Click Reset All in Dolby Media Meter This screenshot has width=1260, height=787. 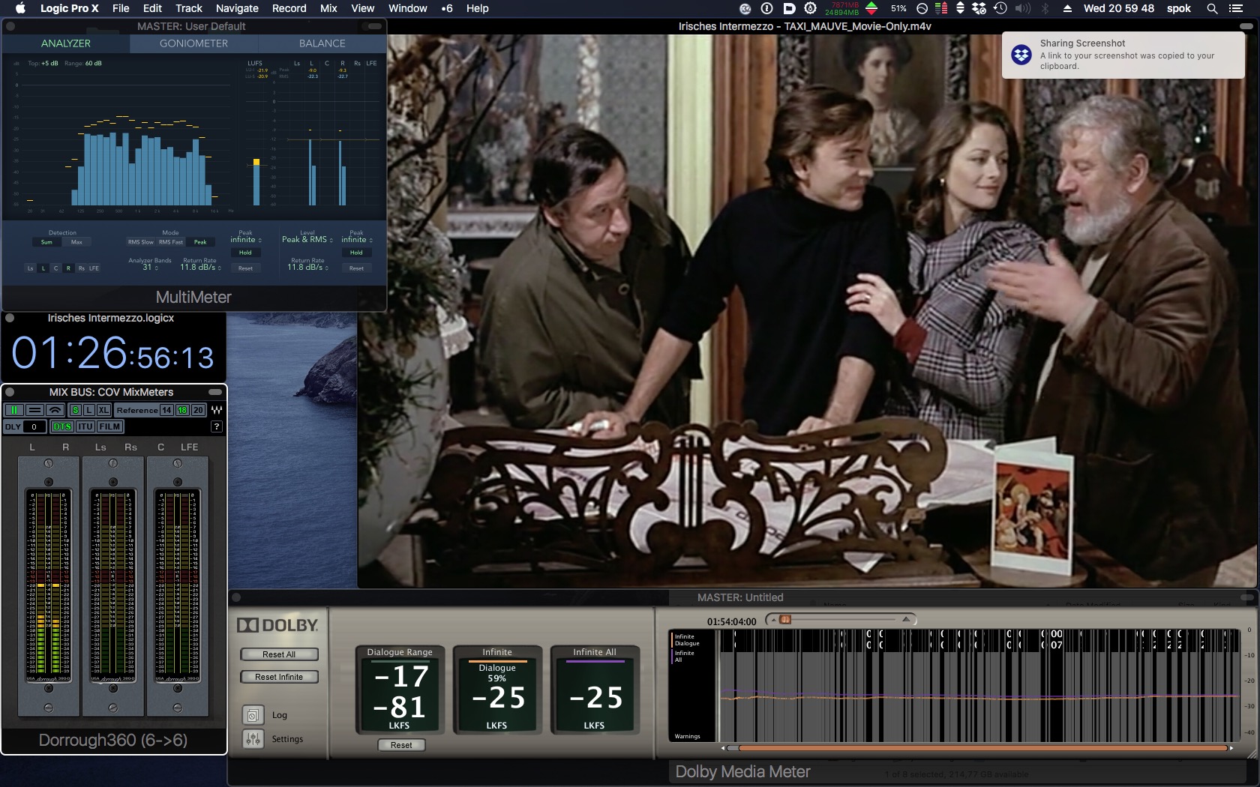[279, 654]
